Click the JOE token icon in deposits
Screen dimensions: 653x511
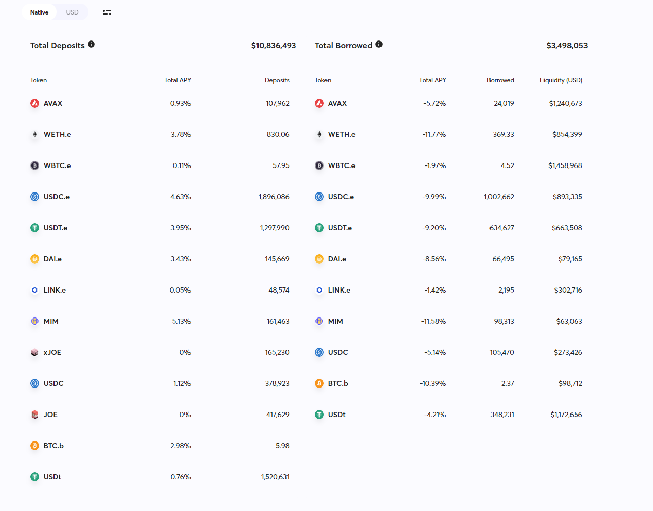coord(35,415)
